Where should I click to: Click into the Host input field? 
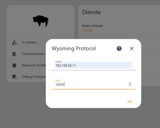93,66
